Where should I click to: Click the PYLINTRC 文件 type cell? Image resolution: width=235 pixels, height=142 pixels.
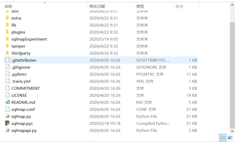pyautogui.click(x=150, y=74)
